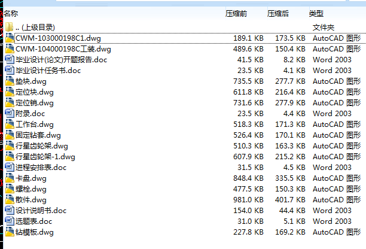Click the Word icon of 选题表.doc
Viewport: 366px width, 249px height.
coord(10,221)
